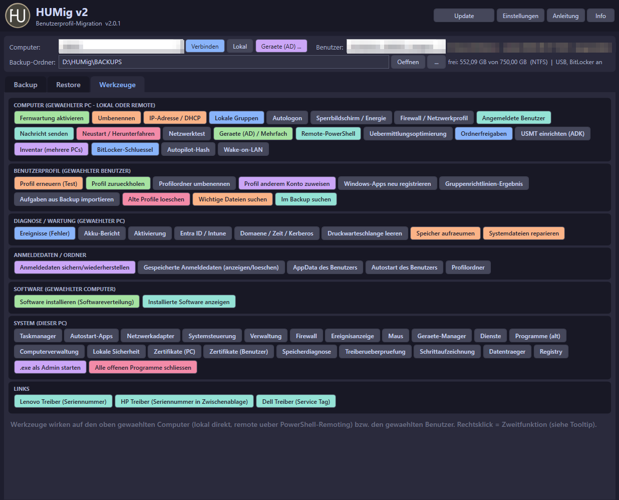Open the backup folder with Oeffnen
The width and height of the screenshot is (619, 500).
[408, 62]
